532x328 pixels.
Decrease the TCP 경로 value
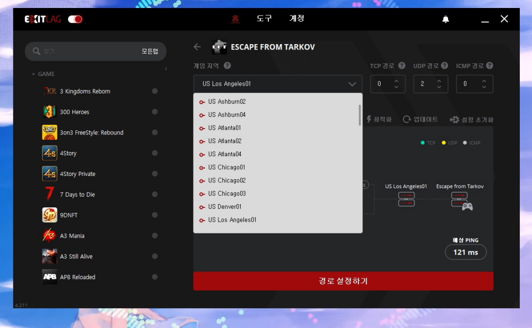396,87
